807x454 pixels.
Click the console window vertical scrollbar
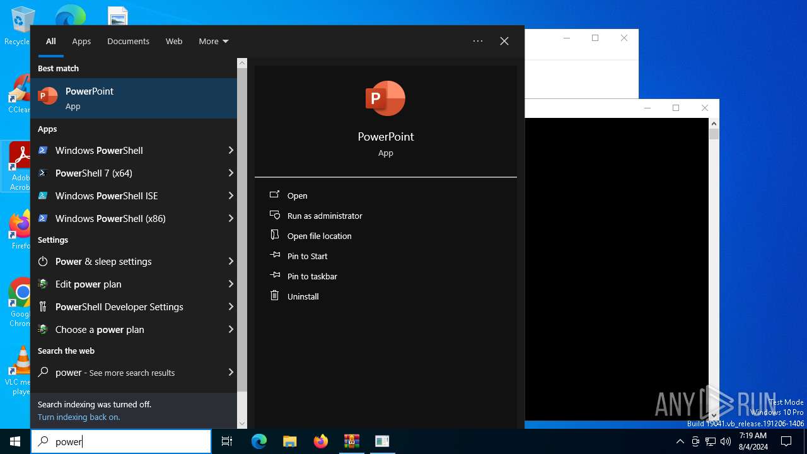(714, 269)
